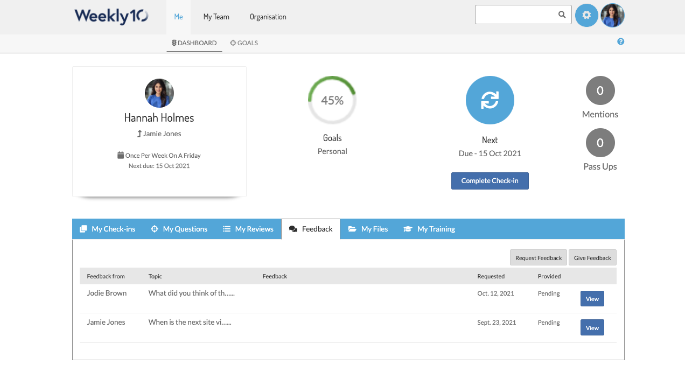The width and height of the screenshot is (685, 378).
Task: Click the Pass Ups count badge
Action: (x=600, y=143)
